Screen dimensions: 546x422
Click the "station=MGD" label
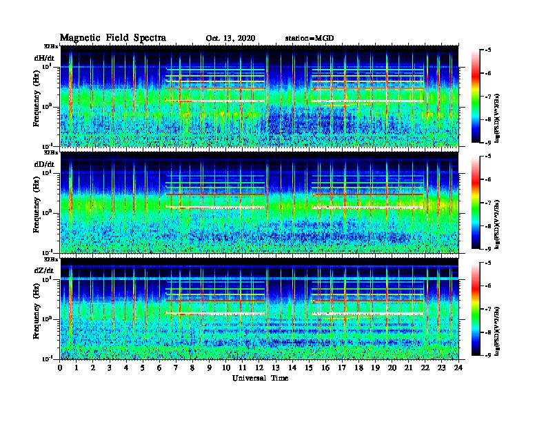[310, 38]
